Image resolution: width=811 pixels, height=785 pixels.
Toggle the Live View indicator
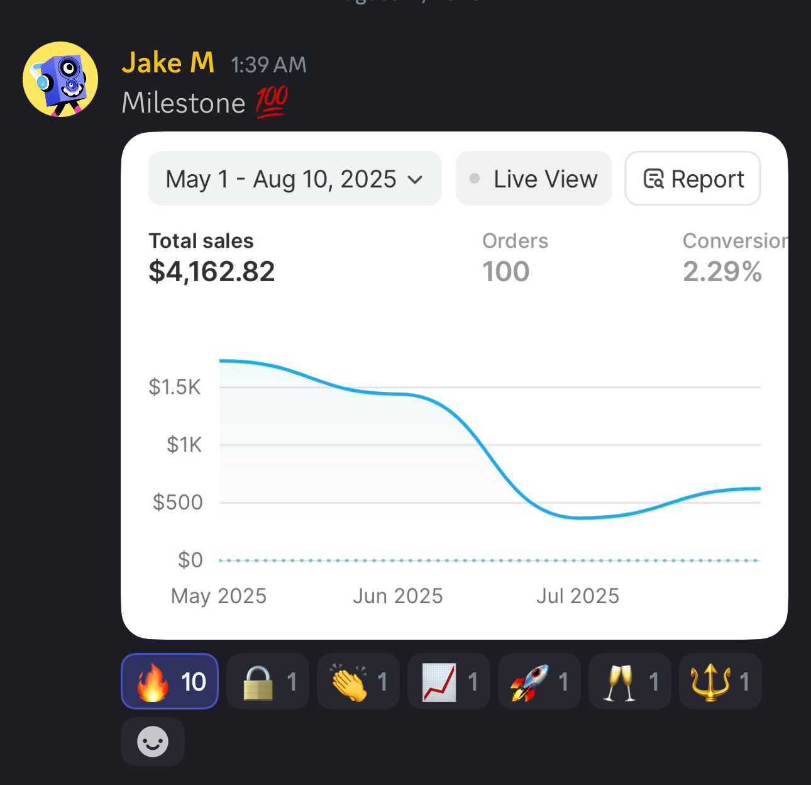(534, 179)
